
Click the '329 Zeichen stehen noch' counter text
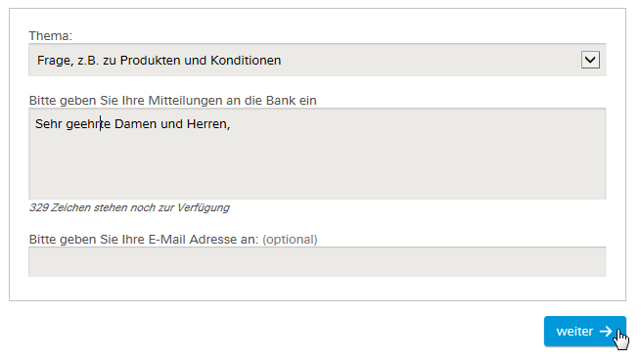click(93, 207)
